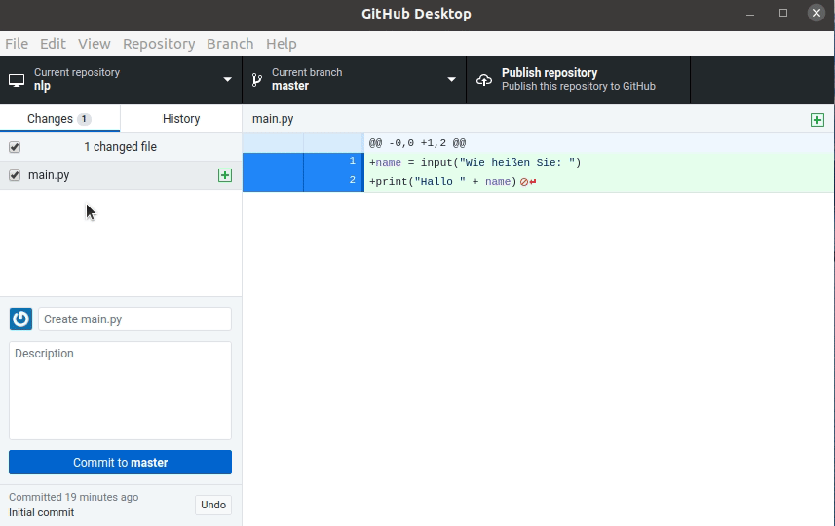Uncheck the main.py file checkbox
Viewport: 835px width, 526px height.
coord(15,175)
